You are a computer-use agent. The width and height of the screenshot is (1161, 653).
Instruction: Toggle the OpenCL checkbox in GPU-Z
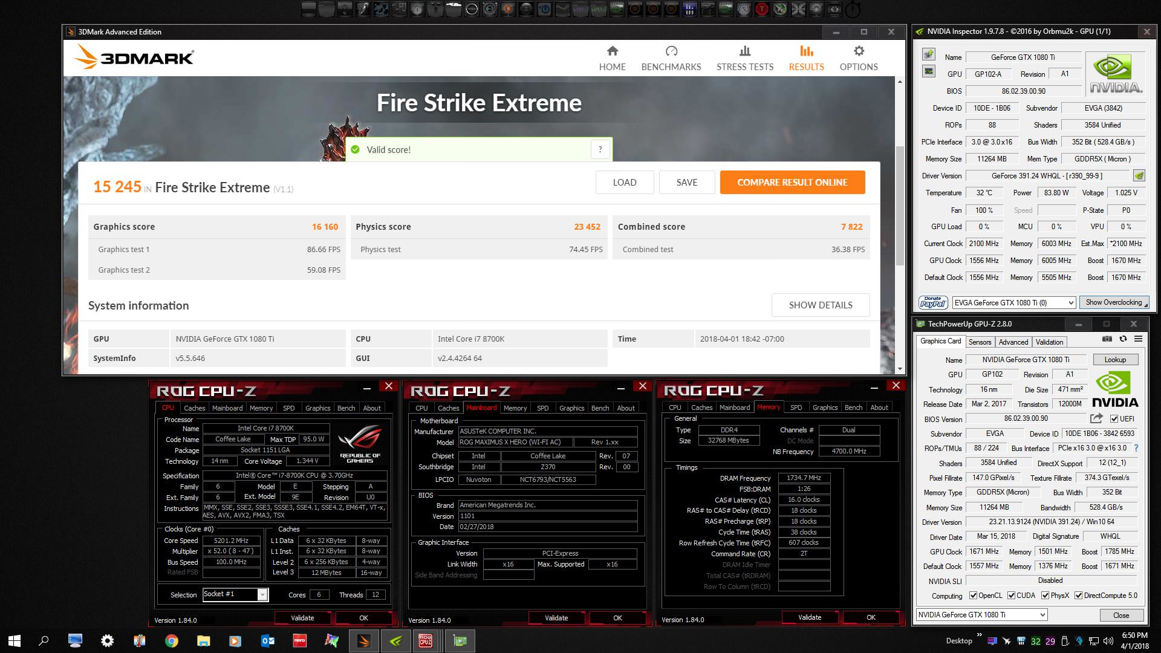click(973, 596)
